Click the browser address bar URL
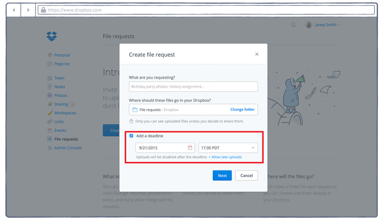The width and height of the screenshot is (386, 224). (x=75, y=10)
